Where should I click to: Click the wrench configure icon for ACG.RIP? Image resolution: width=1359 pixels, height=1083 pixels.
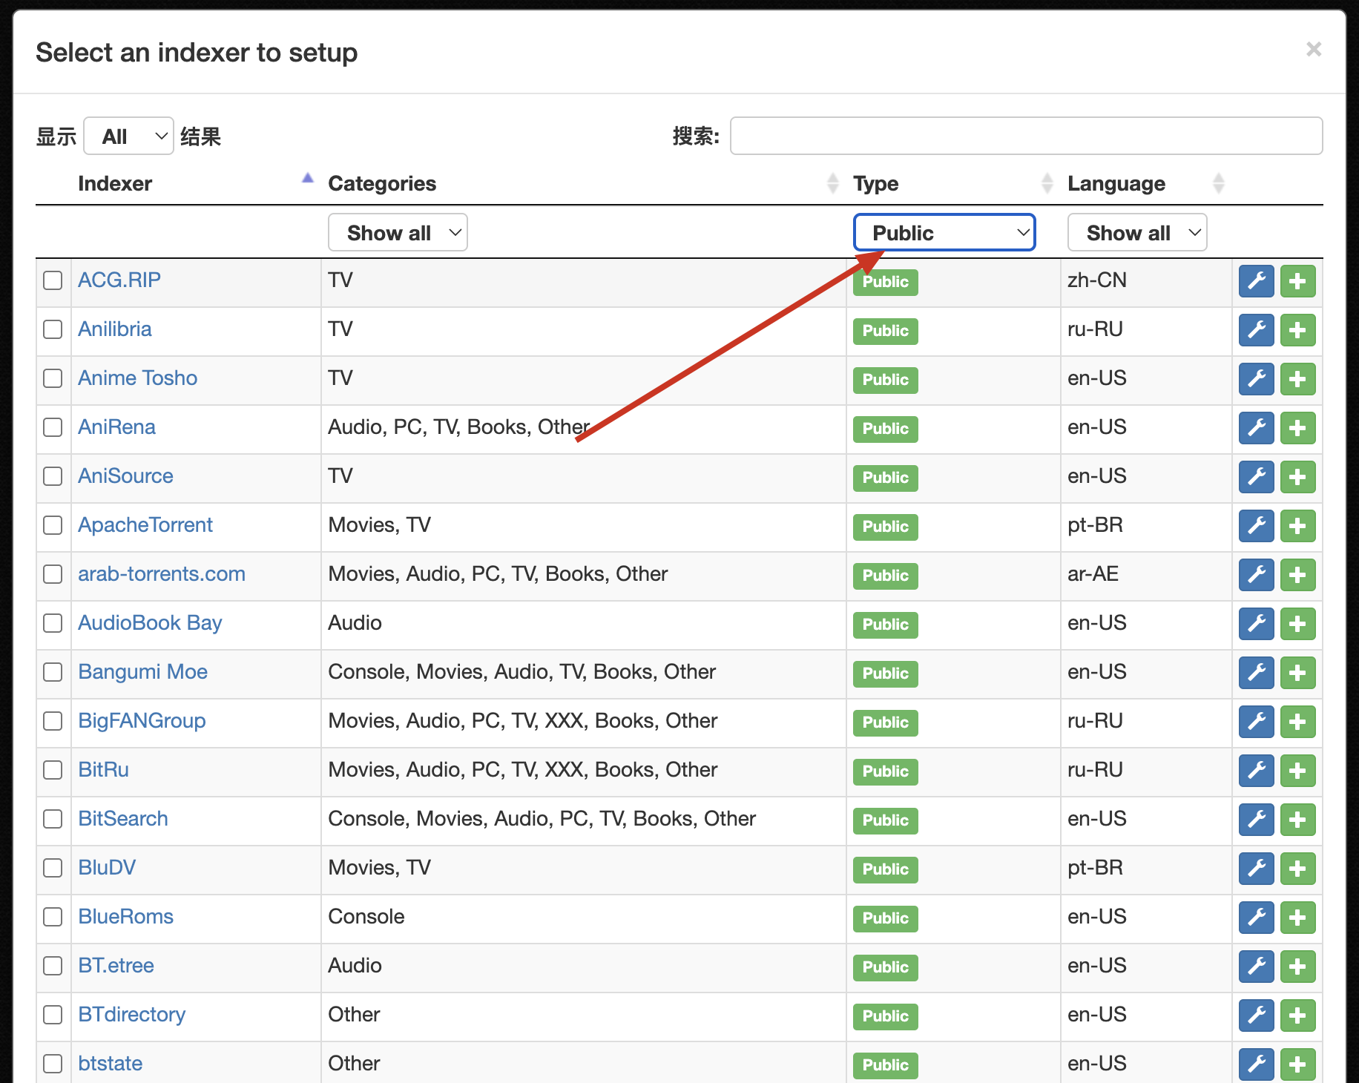point(1256,281)
